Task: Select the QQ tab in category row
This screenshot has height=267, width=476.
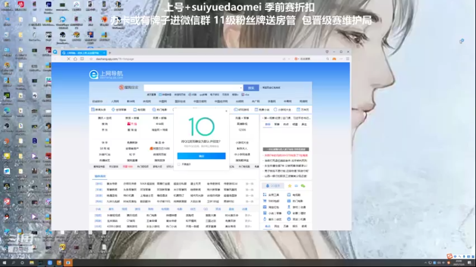Action: [205, 209]
